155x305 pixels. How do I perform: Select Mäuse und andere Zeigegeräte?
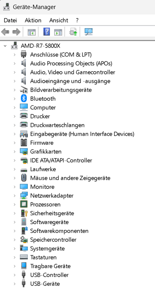[70, 178]
